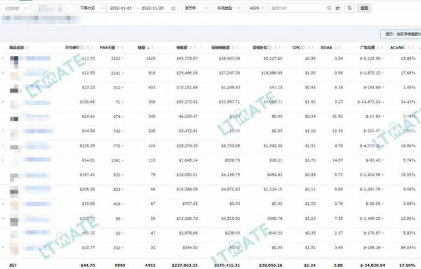Open the calendar icon in the date range field
The width and height of the screenshot is (421, 269).
(173, 8)
